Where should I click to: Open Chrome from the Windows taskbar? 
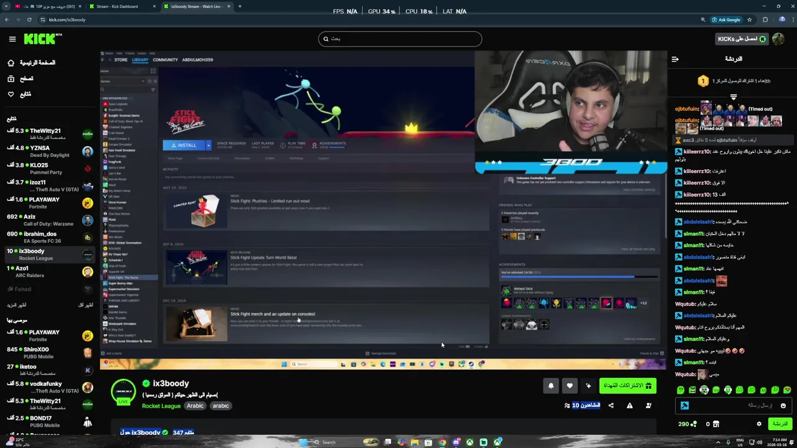point(442,442)
